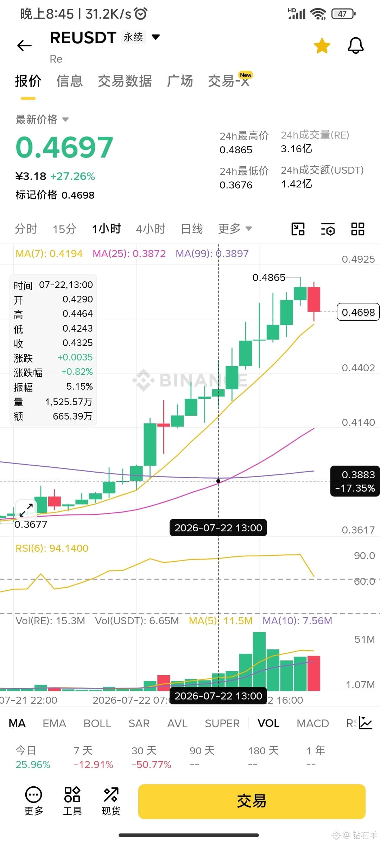Select the MA indicator
Screen dimensions: 380x844
17,723
